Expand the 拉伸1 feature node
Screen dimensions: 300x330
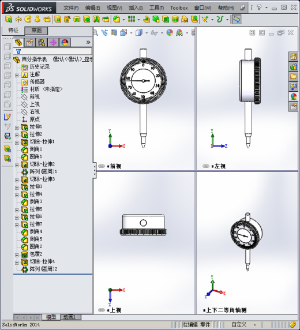coord(17,127)
